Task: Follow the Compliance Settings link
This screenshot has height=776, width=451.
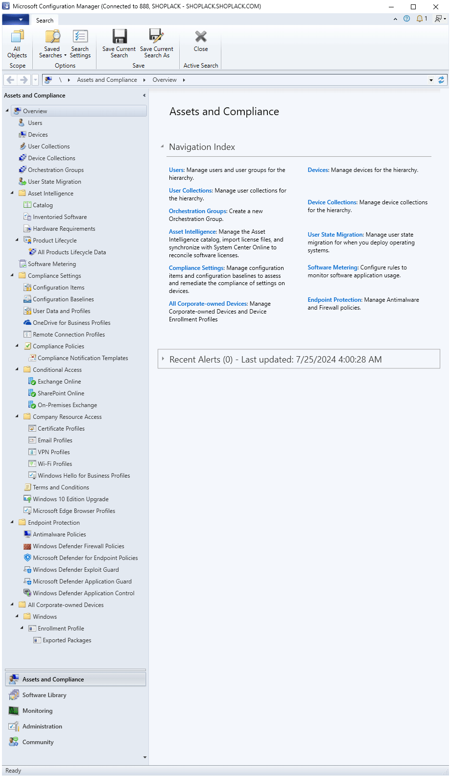Action: (x=196, y=268)
